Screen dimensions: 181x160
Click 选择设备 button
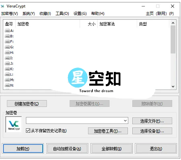[152, 131]
